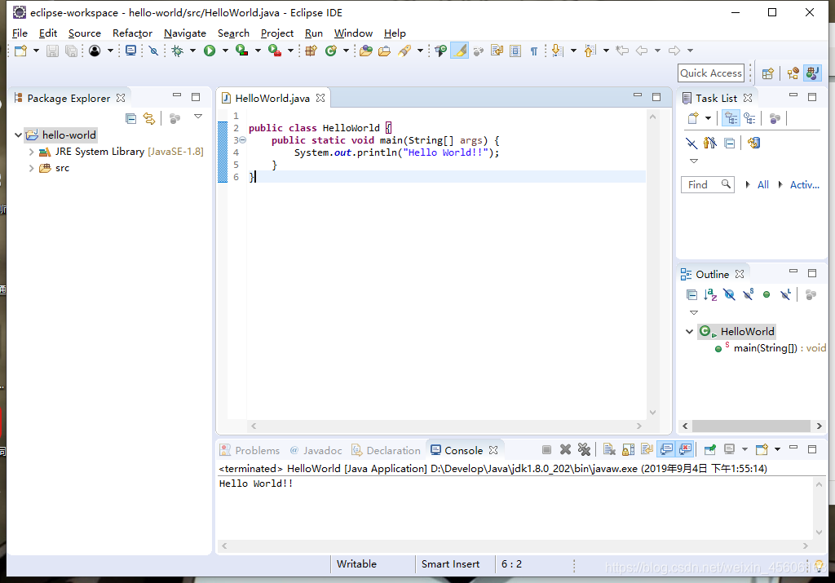The width and height of the screenshot is (835, 583).
Task: Collapse main method fold marker
Action: point(242,140)
